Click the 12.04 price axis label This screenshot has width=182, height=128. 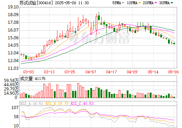[x=13, y=61]
